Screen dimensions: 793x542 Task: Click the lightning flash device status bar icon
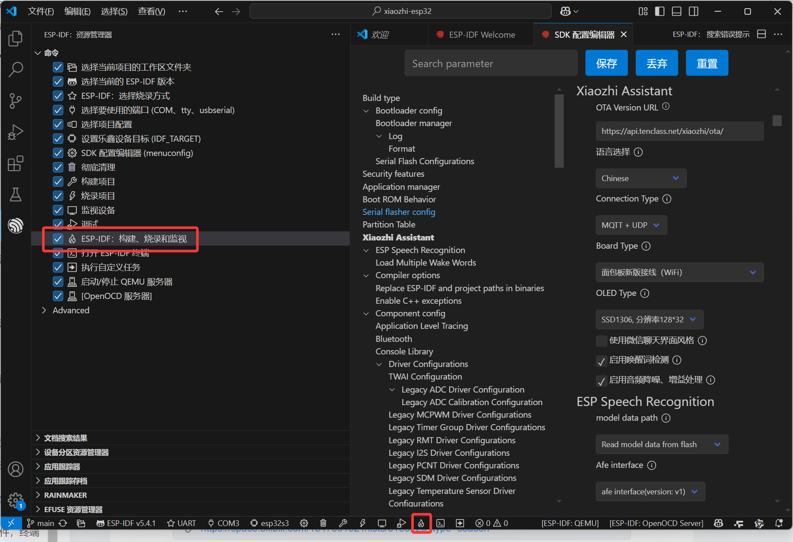pos(362,523)
